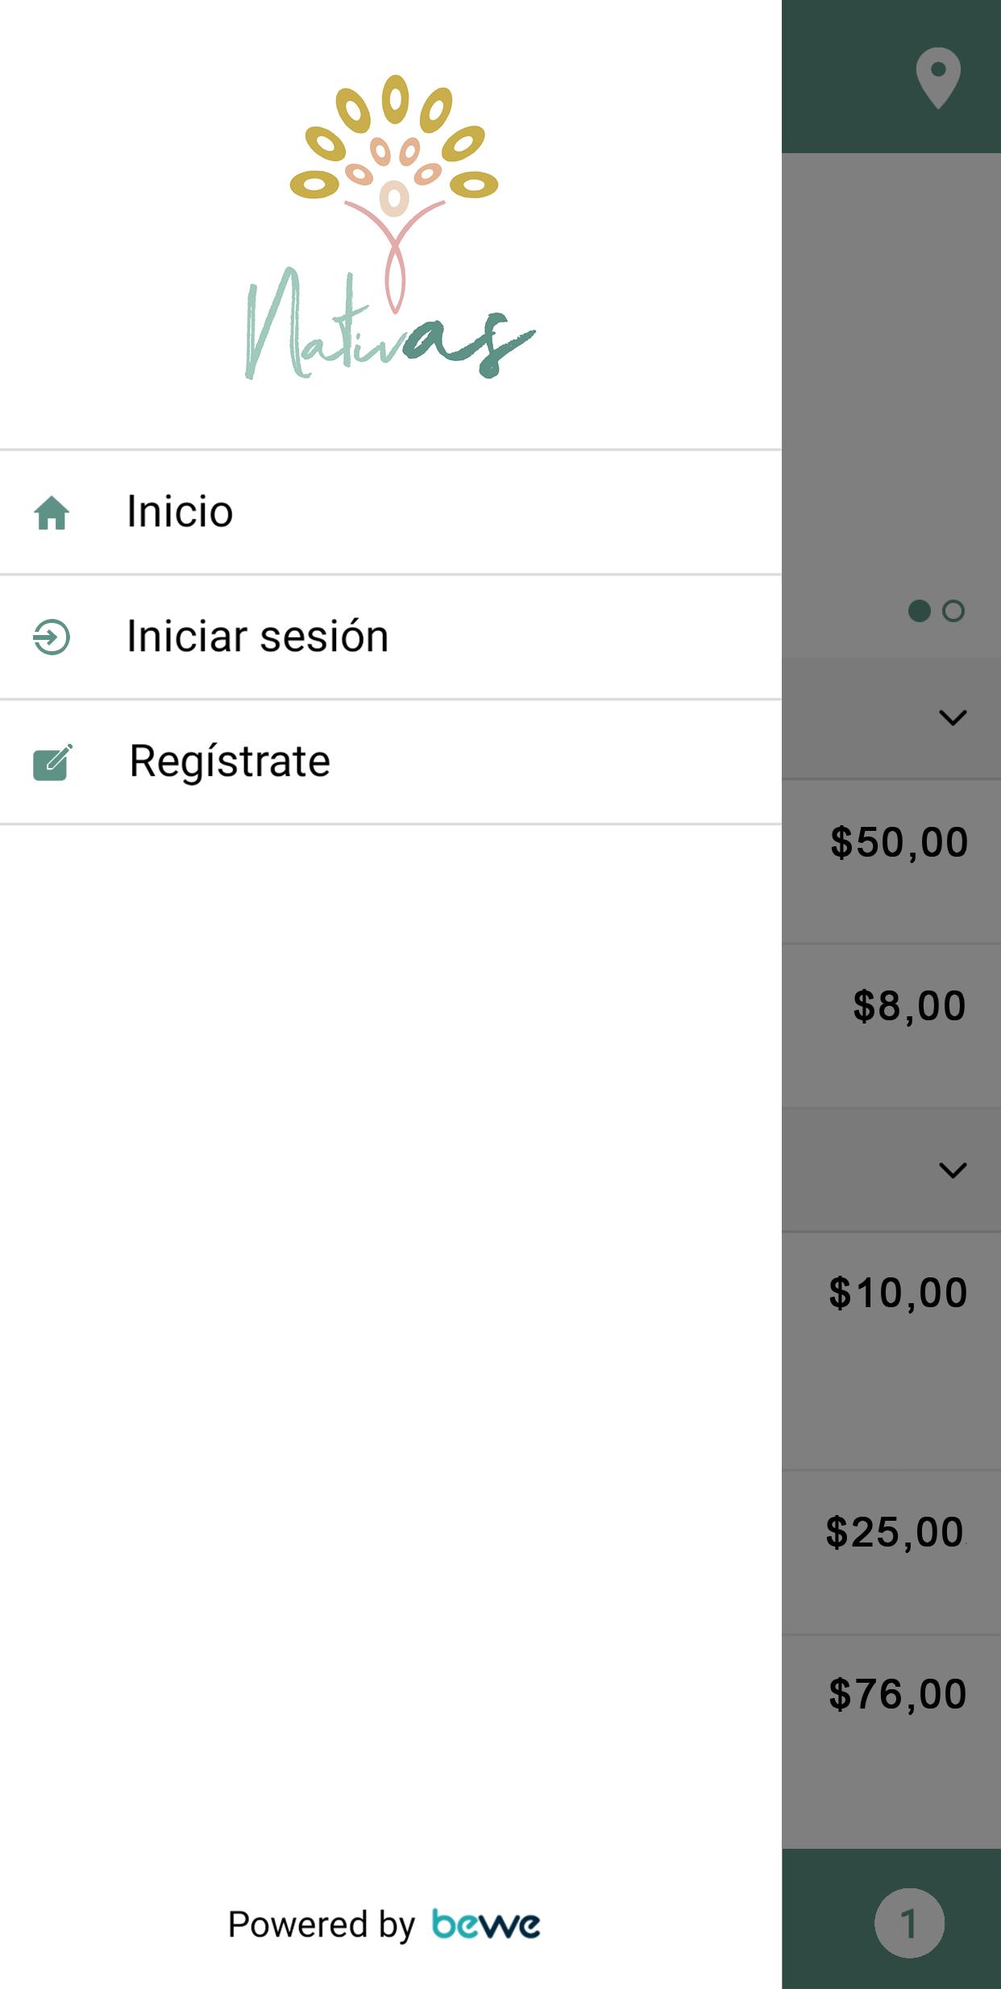Open the Iniciar sesión menu item
Image resolution: width=1001 pixels, height=1989 pixels.
point(390,637)
